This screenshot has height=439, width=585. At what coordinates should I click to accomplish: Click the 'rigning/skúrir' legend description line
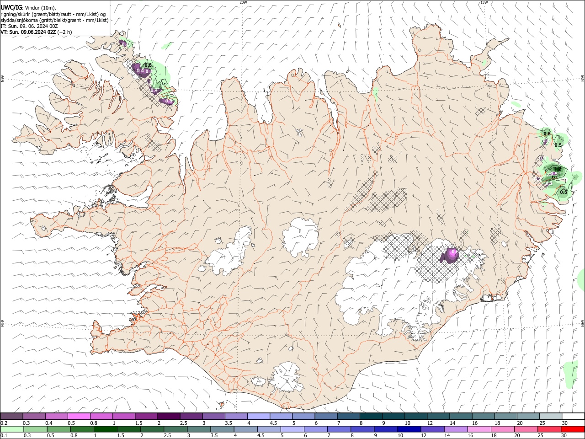coord(53,14)
